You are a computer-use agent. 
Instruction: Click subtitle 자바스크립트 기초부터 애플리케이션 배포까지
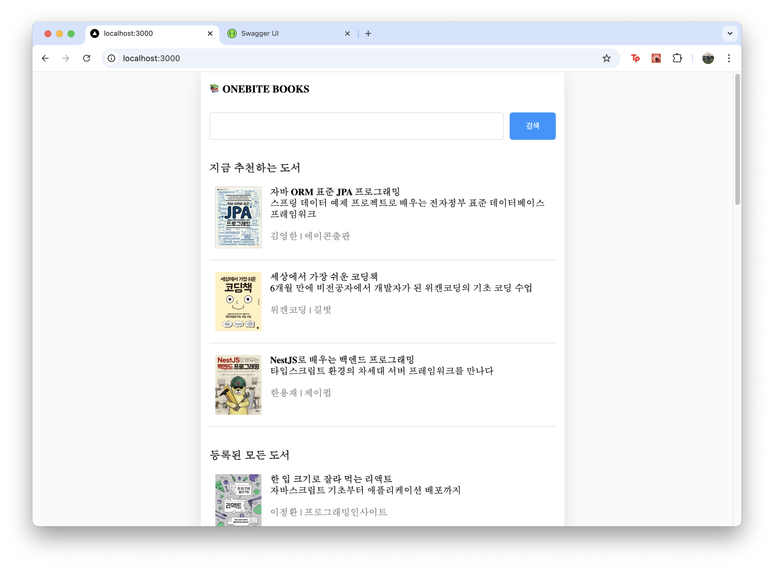point(365,490)
